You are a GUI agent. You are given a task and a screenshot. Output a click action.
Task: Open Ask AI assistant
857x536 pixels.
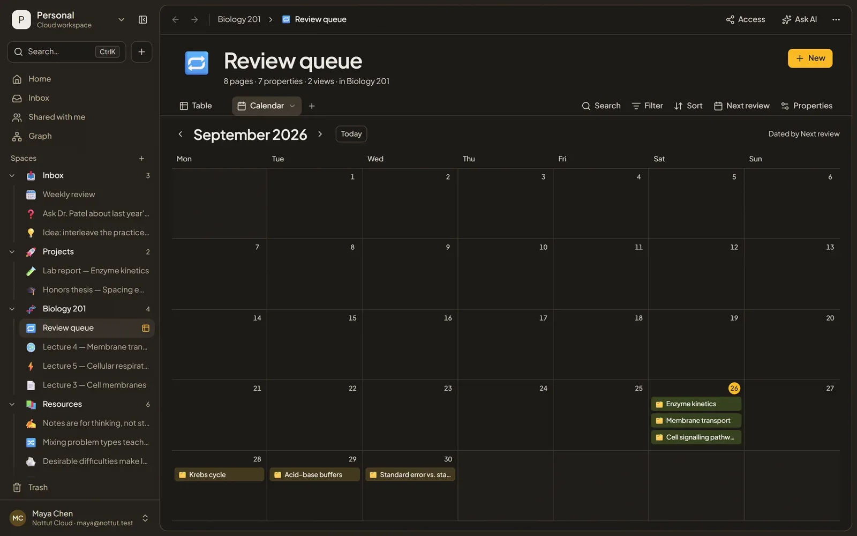point(799,19)
